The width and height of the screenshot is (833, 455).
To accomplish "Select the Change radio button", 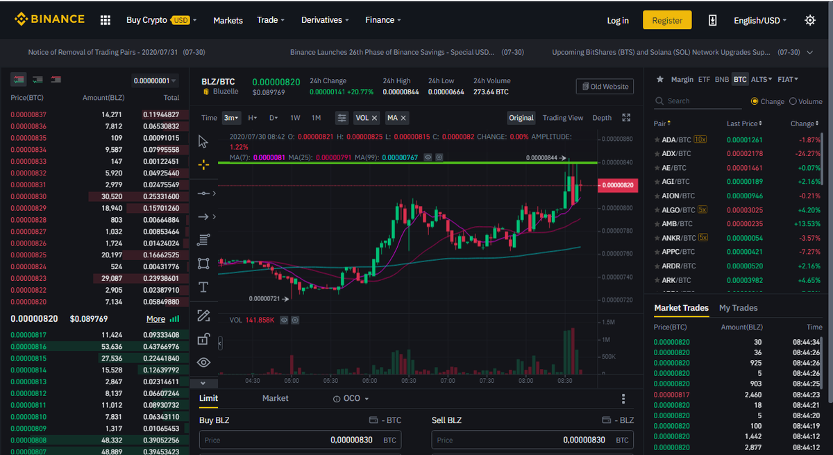I will (755, 101).
